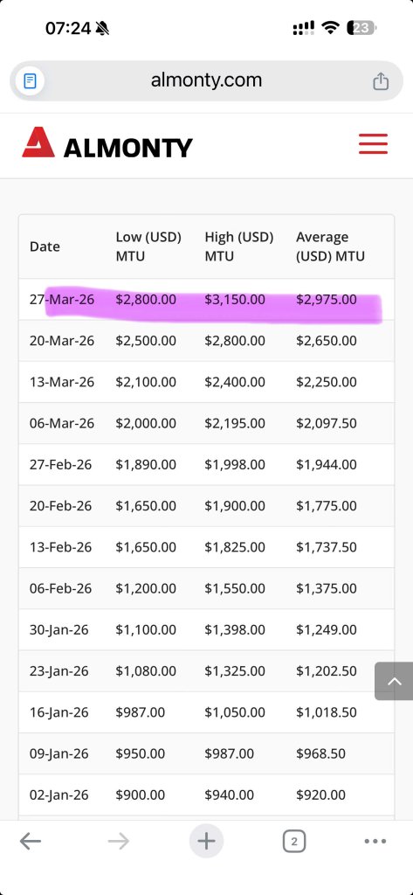
Task: Select the High (USD) MTU column header
Action: [239, 246]
